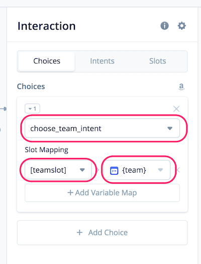Delete the teamslot slot mapping row
This screenshot has width=201, height=264.
pos(178,170)
